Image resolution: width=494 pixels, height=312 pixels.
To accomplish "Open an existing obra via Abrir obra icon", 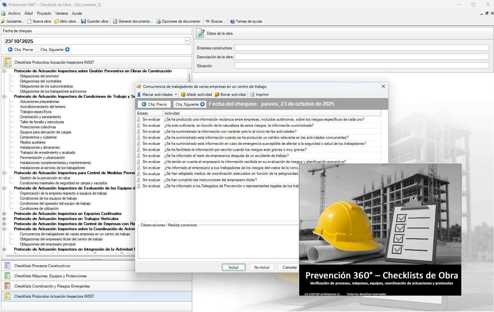I will [x=66, y=21].
